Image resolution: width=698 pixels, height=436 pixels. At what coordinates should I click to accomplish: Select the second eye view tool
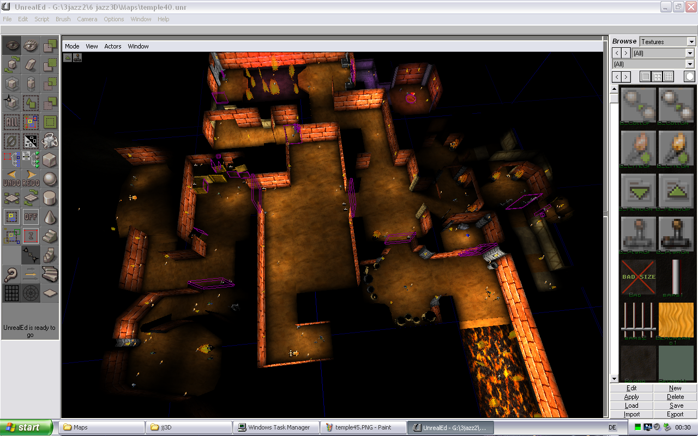tap(31, 46)
